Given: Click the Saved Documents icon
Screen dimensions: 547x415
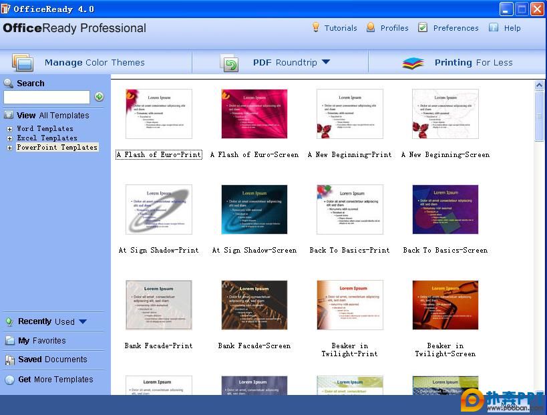Looking at the screenshot, I should (10, 360).
